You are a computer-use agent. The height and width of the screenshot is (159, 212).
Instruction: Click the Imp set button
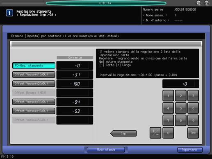[x=123, y=133]
